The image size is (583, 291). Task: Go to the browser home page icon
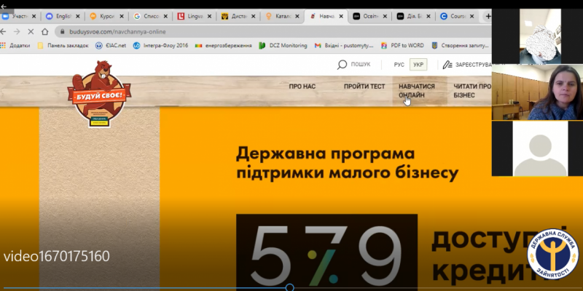click(x=45, y=31)
